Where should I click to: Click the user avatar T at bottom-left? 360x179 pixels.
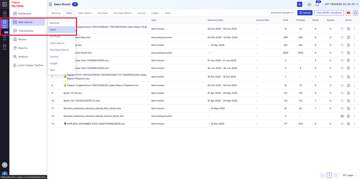click(x=4, y=175)
